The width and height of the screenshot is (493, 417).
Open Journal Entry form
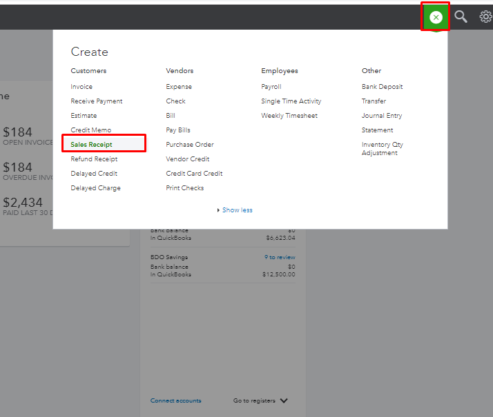click(382, 116)
